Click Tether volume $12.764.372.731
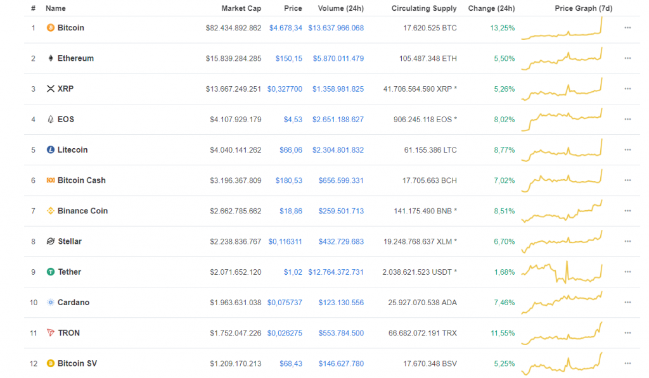649x378 pixels. tap(336, 272)
